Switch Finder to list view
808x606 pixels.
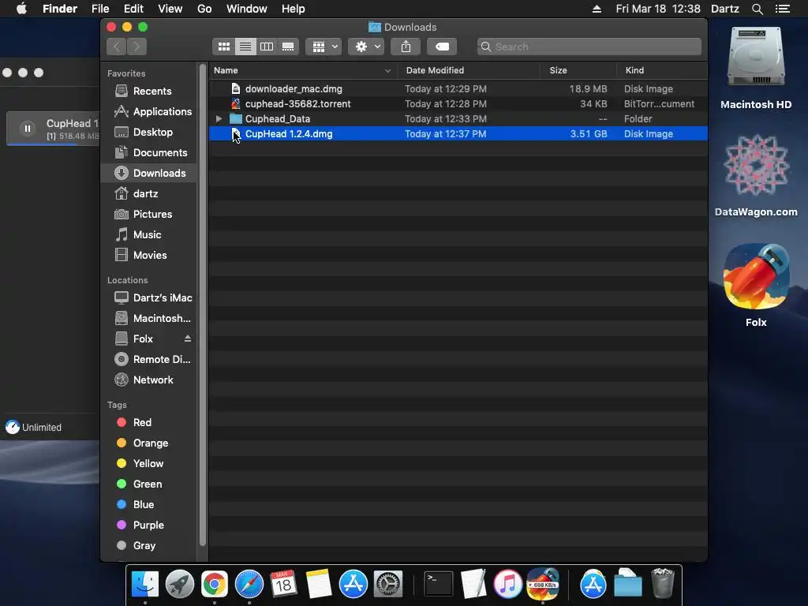point(245,47)
